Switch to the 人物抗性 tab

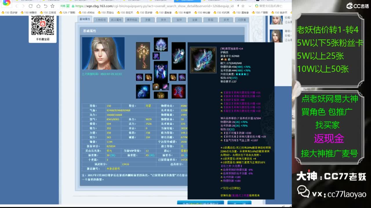click(101, 20)
